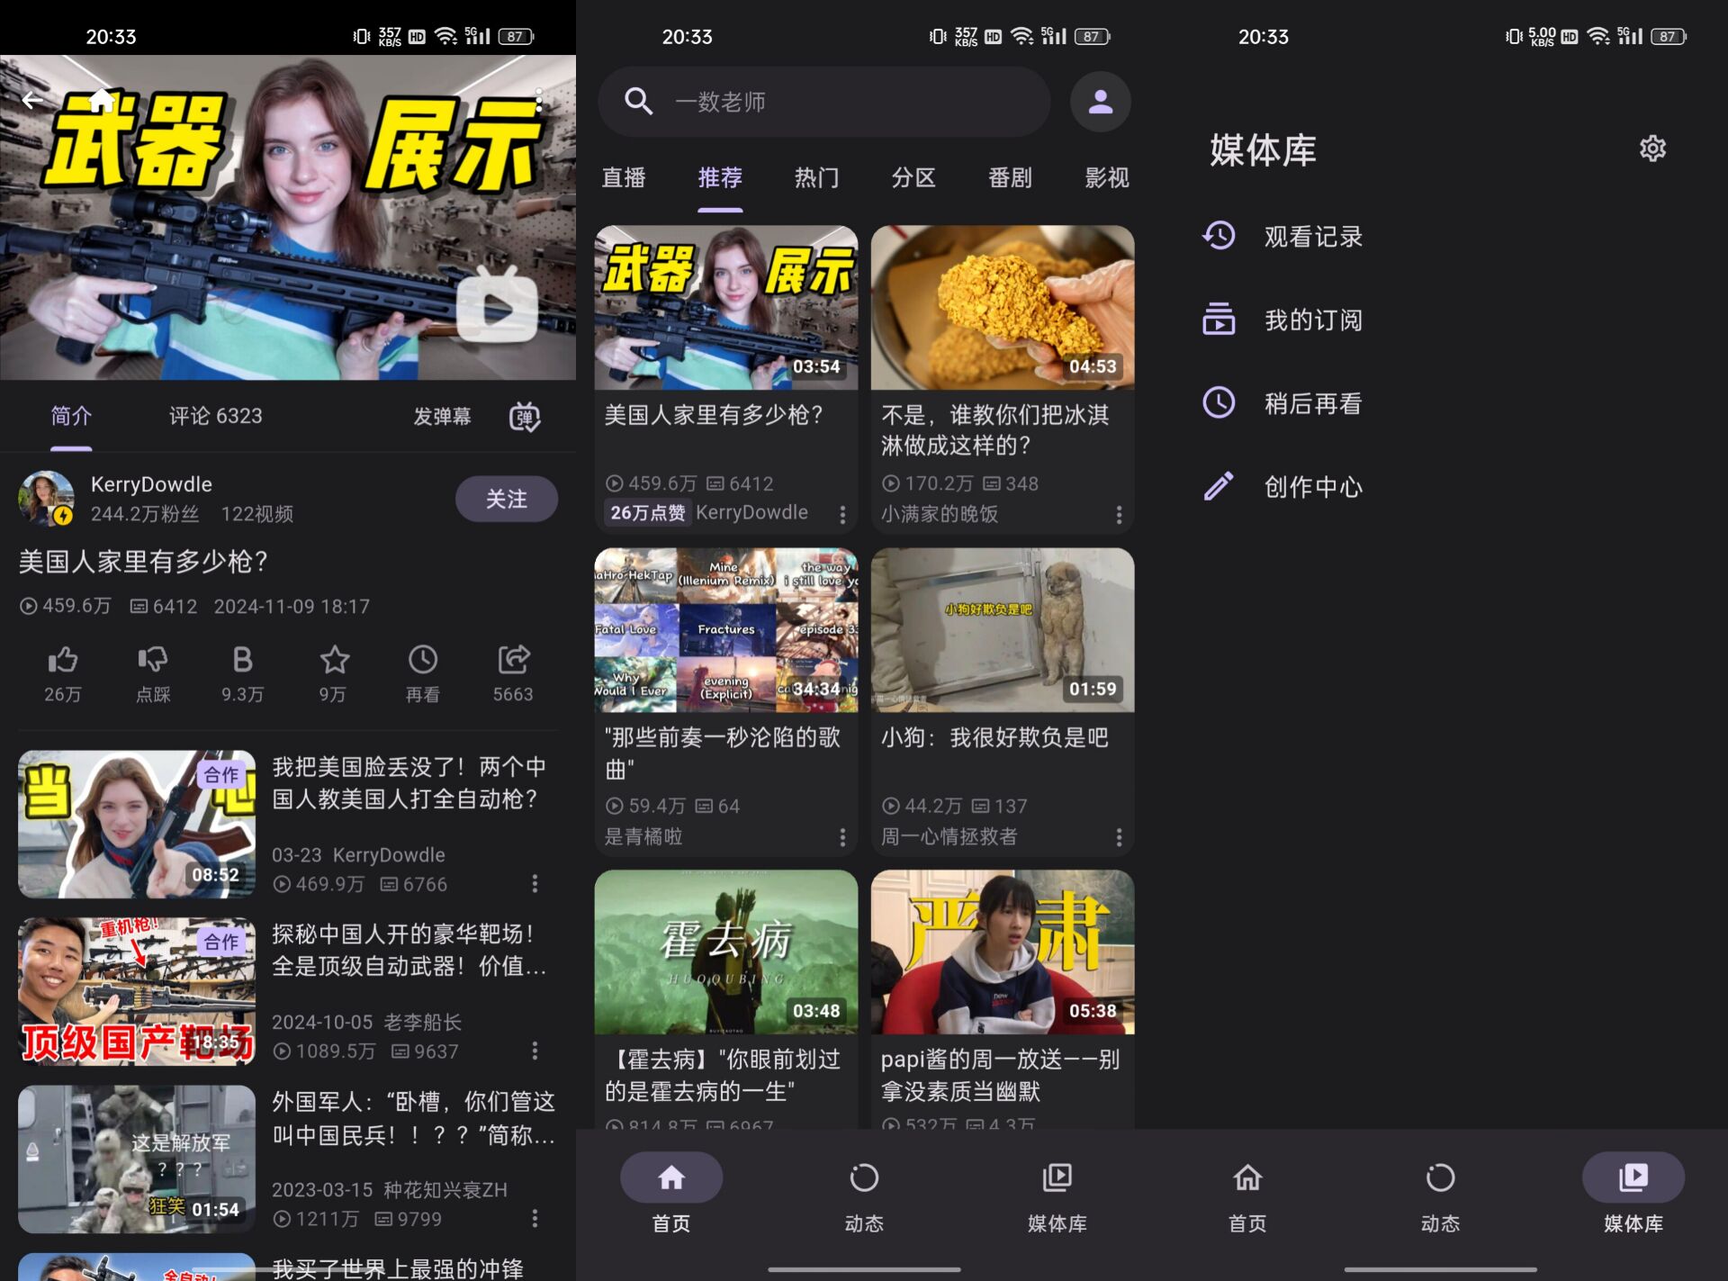The height and width of the screenshot is (1281, 1728).
Task: Open more options on 是青橘啦 card
Action: (842, 837)
